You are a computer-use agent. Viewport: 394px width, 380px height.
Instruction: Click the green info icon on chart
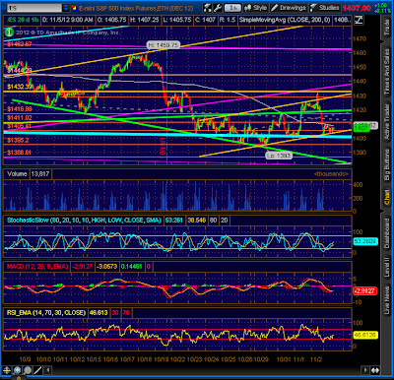coord(9,32)
